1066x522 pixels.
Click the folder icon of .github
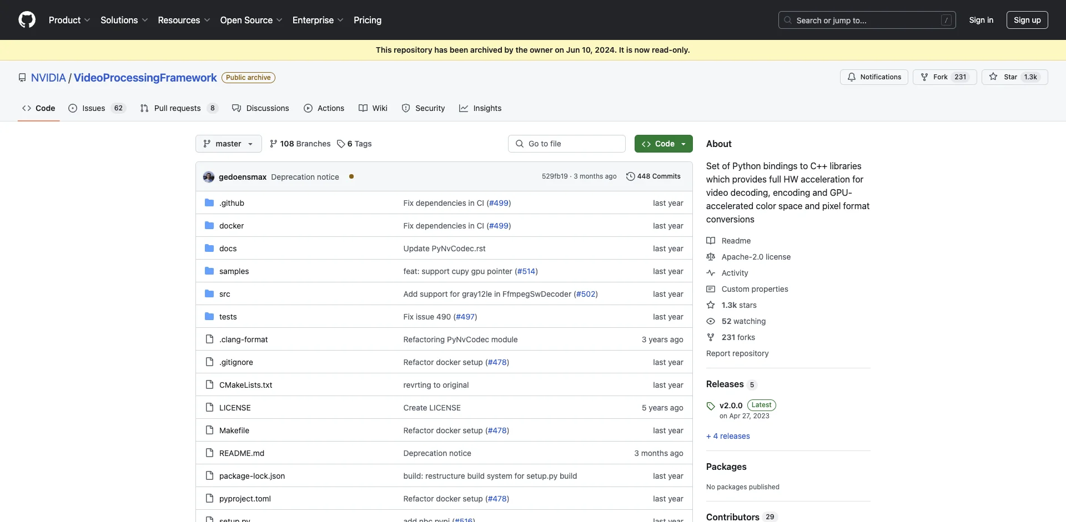click(209, 202)
